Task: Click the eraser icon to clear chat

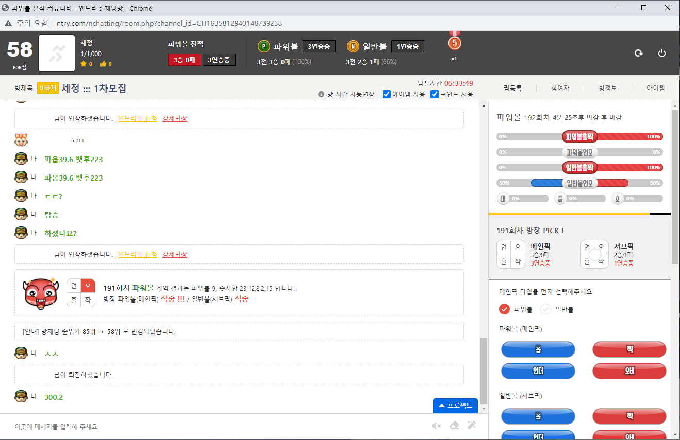Action: coord(454,426)
